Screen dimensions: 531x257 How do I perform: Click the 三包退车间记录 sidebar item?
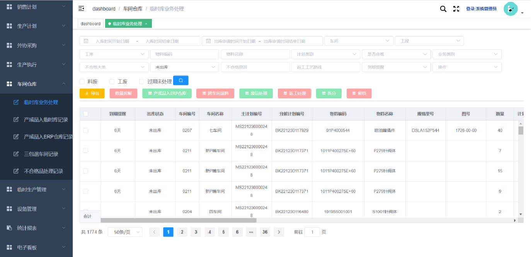[41, 154]
